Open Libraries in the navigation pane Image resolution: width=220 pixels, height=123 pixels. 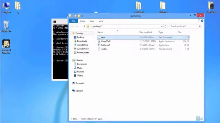pyautogui.click(x=79, y=60)
